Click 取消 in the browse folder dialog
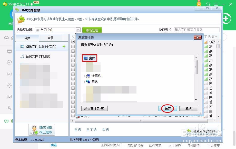The width and height of the screenshot is (236, 149). point(189,108)
